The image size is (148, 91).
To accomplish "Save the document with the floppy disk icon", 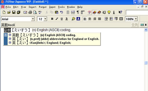I will point(14,12).
